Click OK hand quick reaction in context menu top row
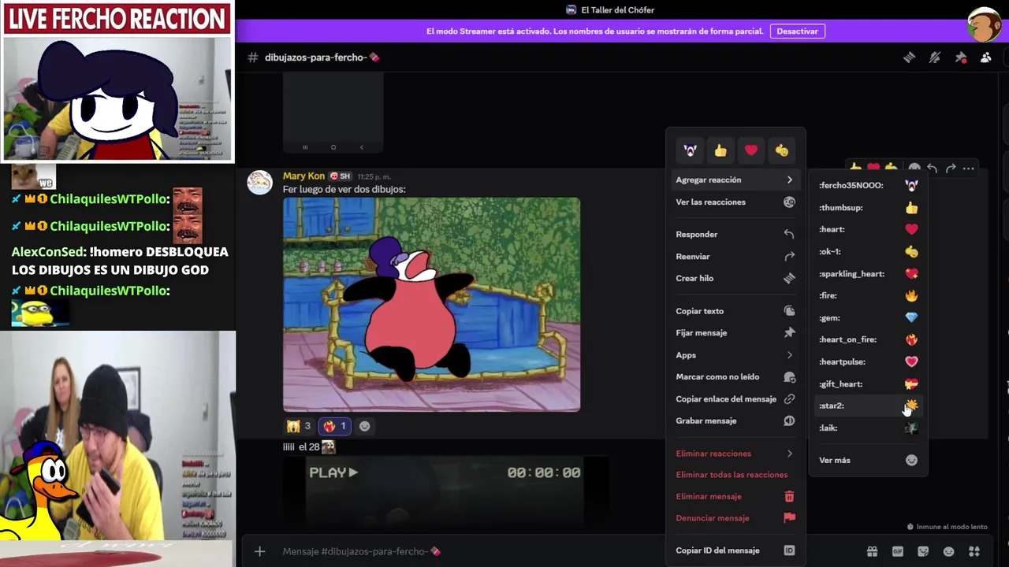Image resolution: width=1009 pixels, height=567 pixels. [781, 150]
